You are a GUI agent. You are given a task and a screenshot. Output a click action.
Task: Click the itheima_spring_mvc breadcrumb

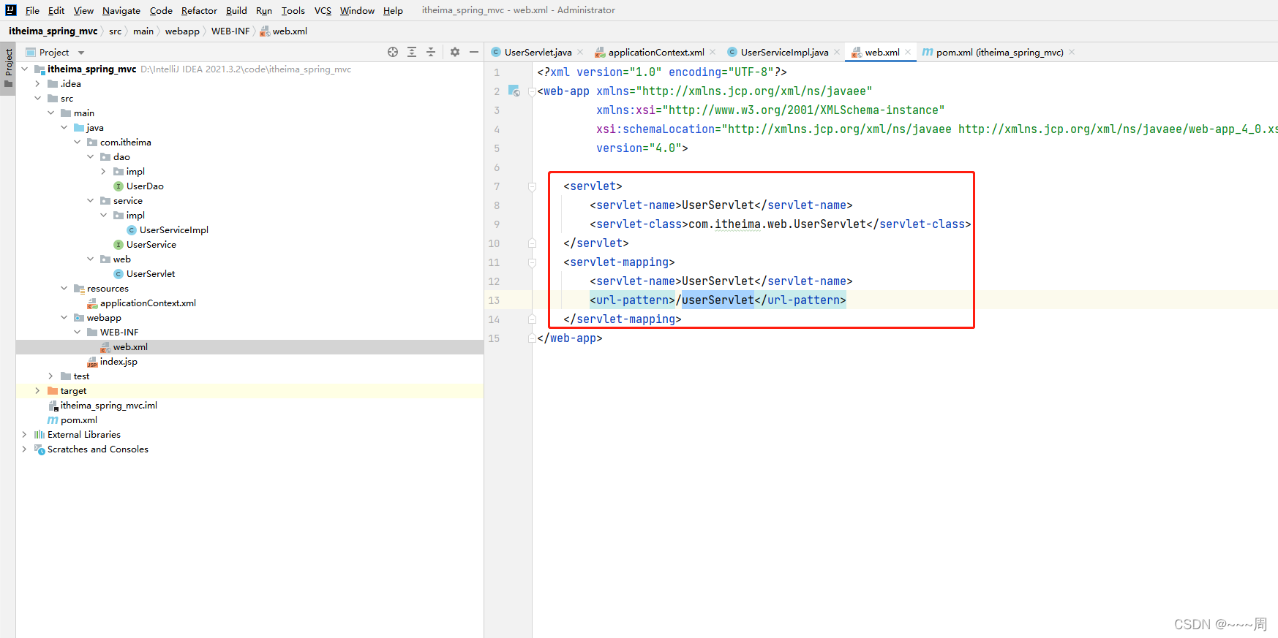[x=53, y=31]
